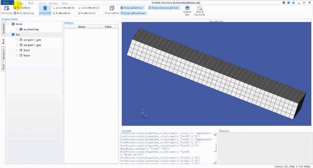Choose BoxMeshCell selection tool
313x168 pixels.
(87, 13)
